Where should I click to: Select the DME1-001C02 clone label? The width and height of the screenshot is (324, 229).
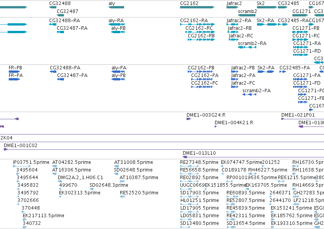coord(21,146)
